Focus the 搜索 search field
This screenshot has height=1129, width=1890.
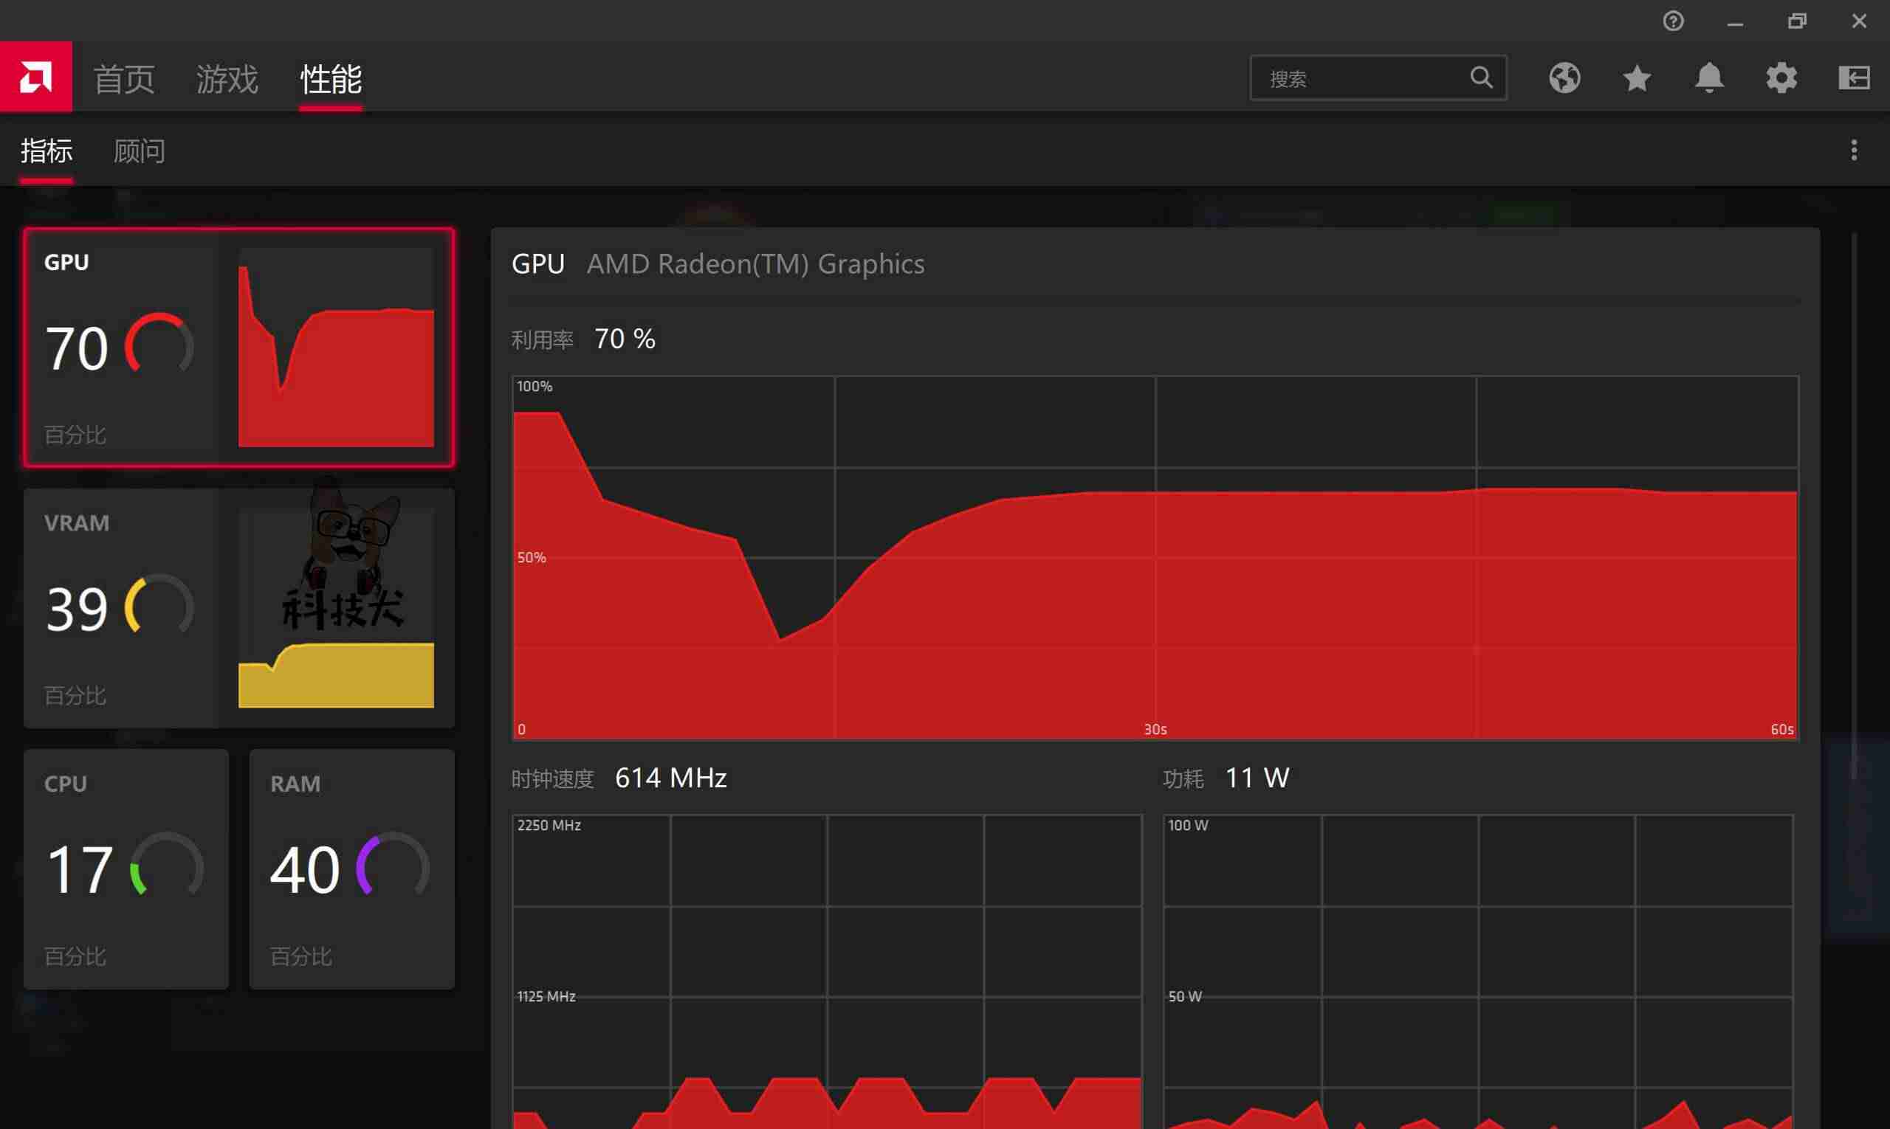click(1378, 77)
